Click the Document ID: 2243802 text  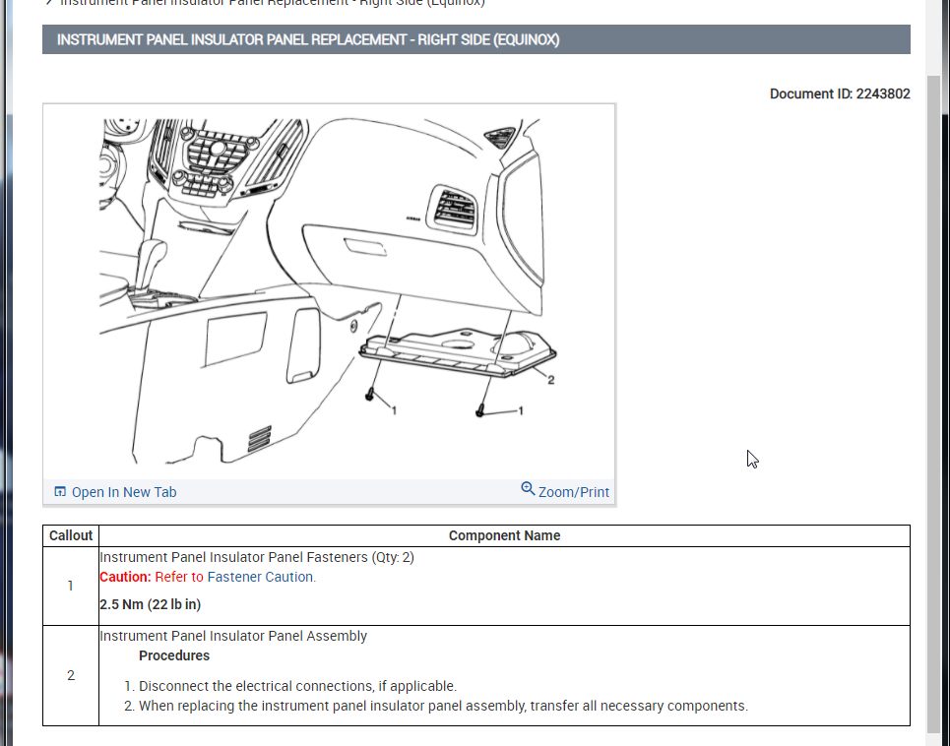pos(840,93)
